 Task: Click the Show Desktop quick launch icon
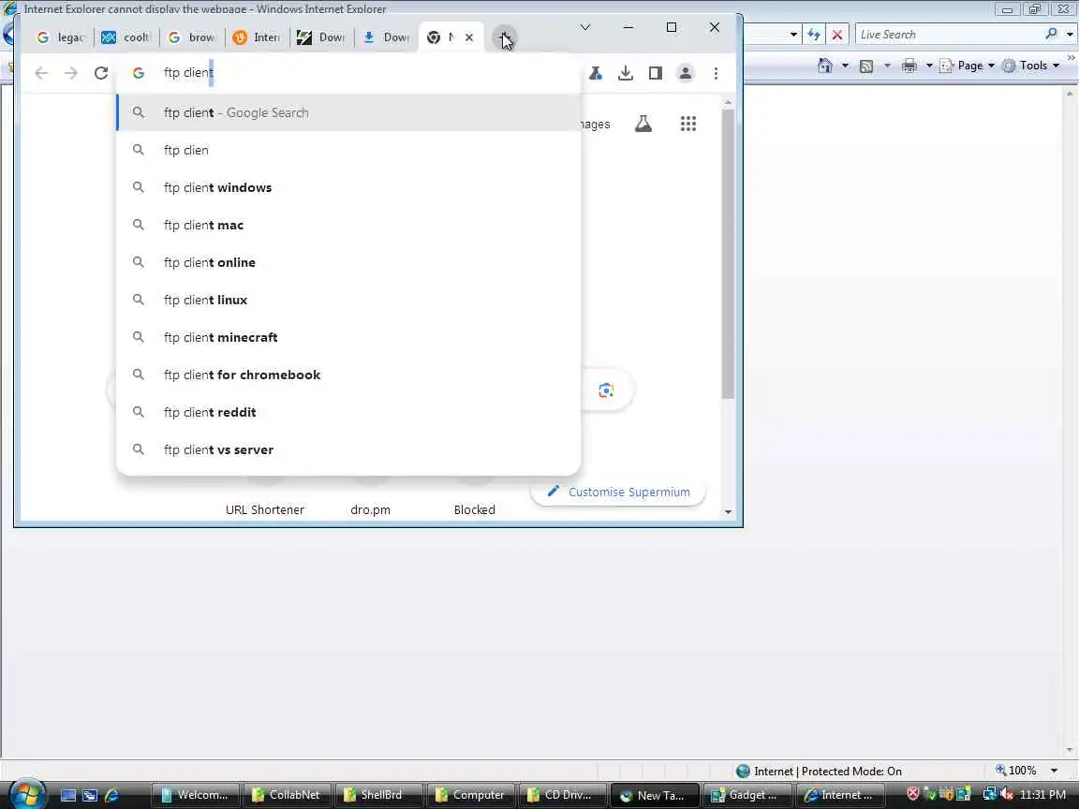click(x=68, y=795)
